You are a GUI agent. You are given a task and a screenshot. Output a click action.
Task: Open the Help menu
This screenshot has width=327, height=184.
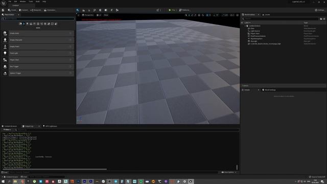coord(44,2)
